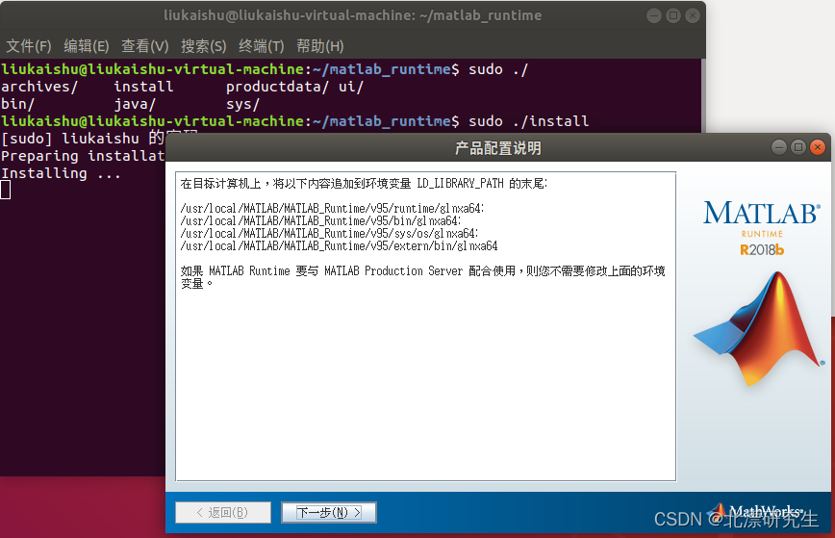Click the runtime/glnxa64 path line
The image size is (835, 538).
332,208
